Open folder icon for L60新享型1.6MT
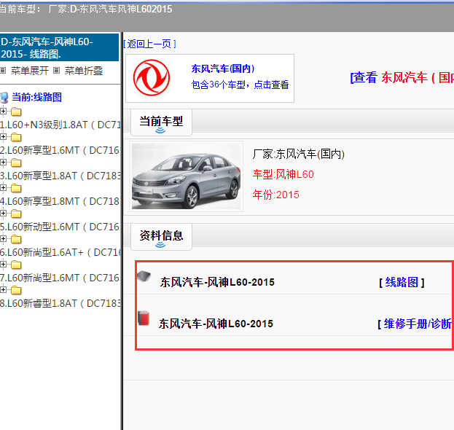The height and width of the screenshot is (430, 454). [x=16, y=137]
